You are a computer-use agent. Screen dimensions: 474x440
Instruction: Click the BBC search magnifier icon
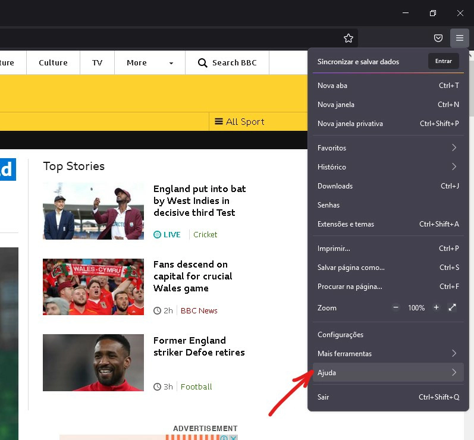[x=202, y=63]
